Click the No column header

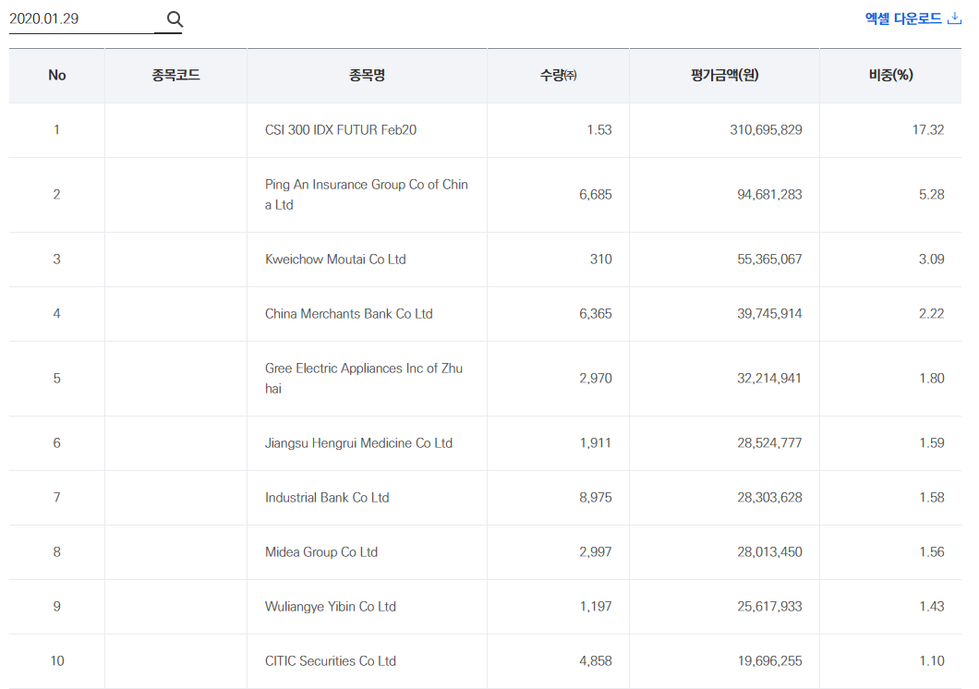tap(57, 76)
